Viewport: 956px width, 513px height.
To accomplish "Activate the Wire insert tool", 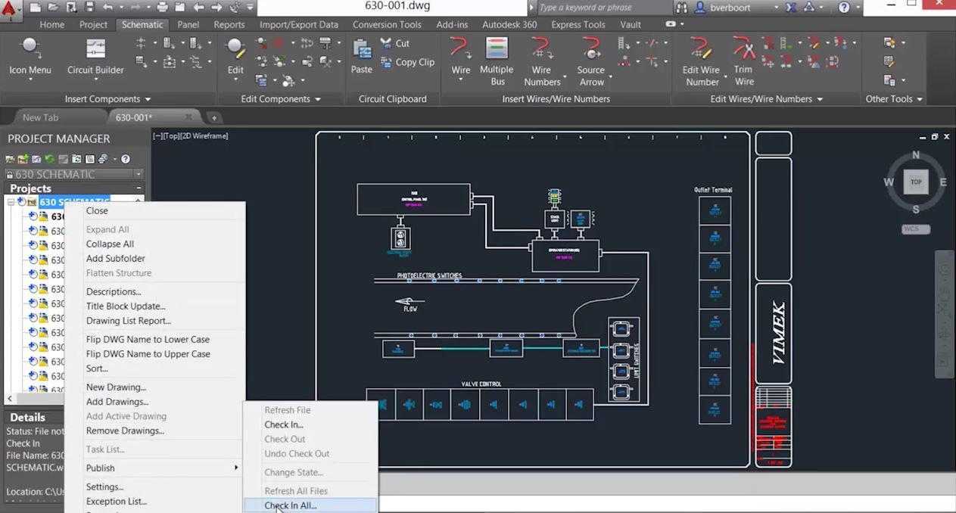I will pos(461,57).
